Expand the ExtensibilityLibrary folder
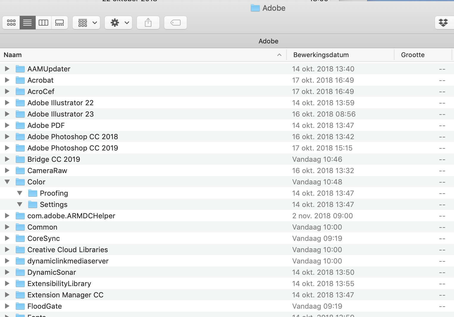 [x=7, y=283]
